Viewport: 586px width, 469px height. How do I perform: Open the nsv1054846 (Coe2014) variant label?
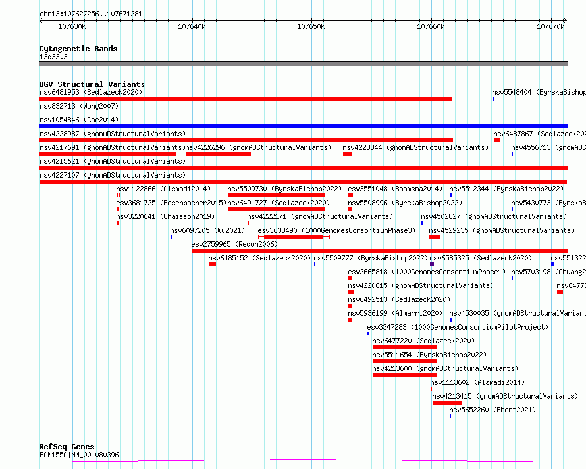pyautogui.click(x=79, y=120)
